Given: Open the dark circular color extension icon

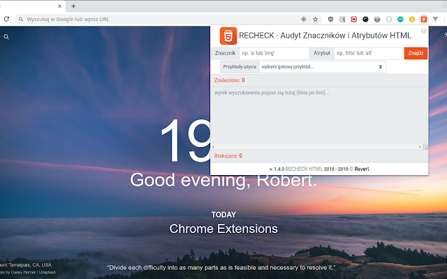Looking at the screenshot, I should point(366,20).
